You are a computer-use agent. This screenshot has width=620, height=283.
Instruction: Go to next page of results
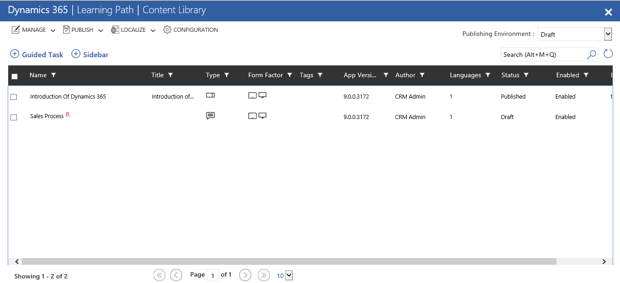(x=245, y=275)
